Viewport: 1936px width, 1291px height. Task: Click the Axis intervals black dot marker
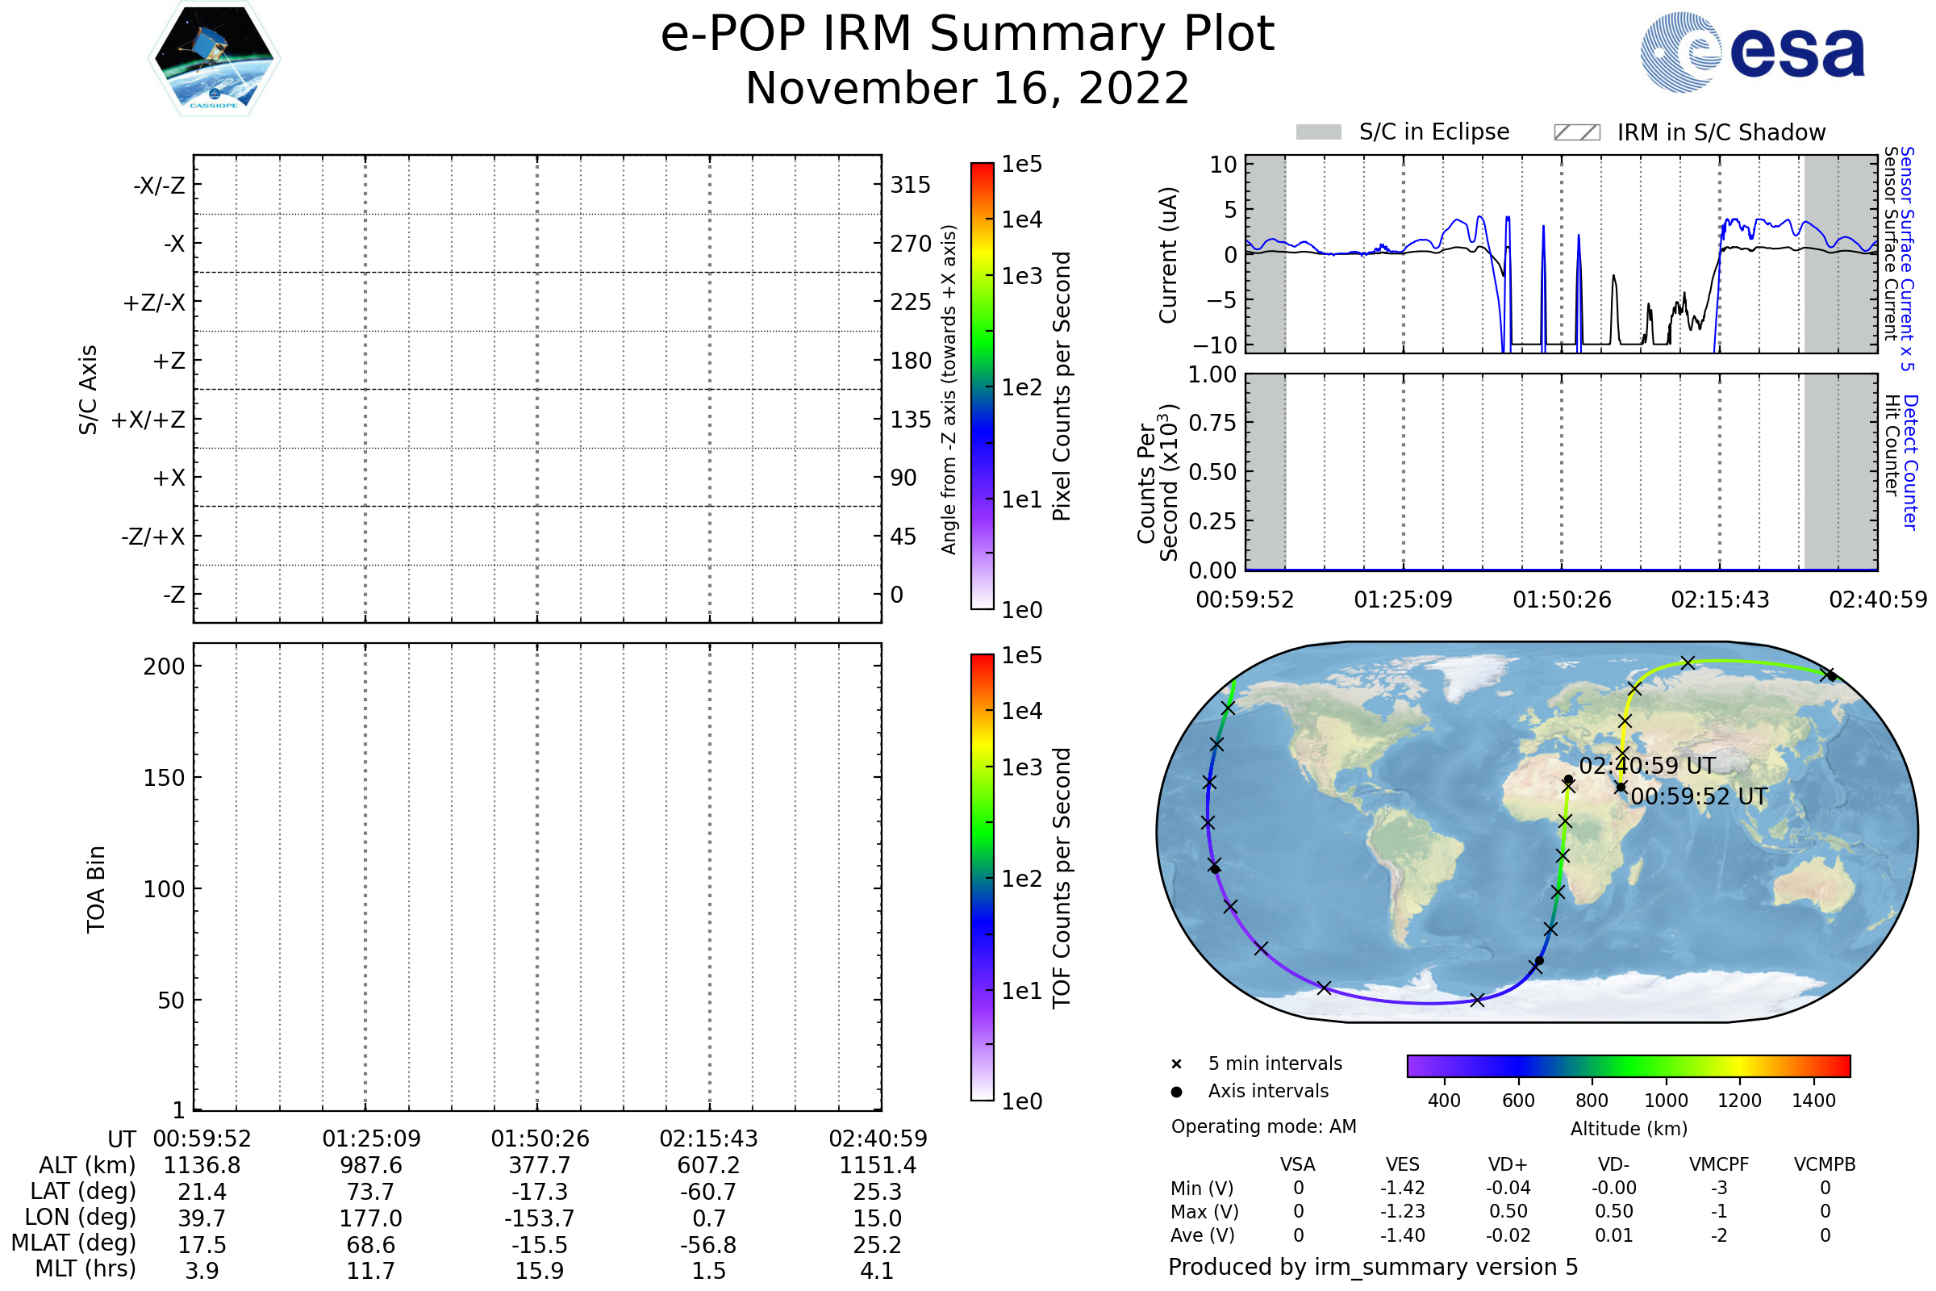[1176, 1092]
